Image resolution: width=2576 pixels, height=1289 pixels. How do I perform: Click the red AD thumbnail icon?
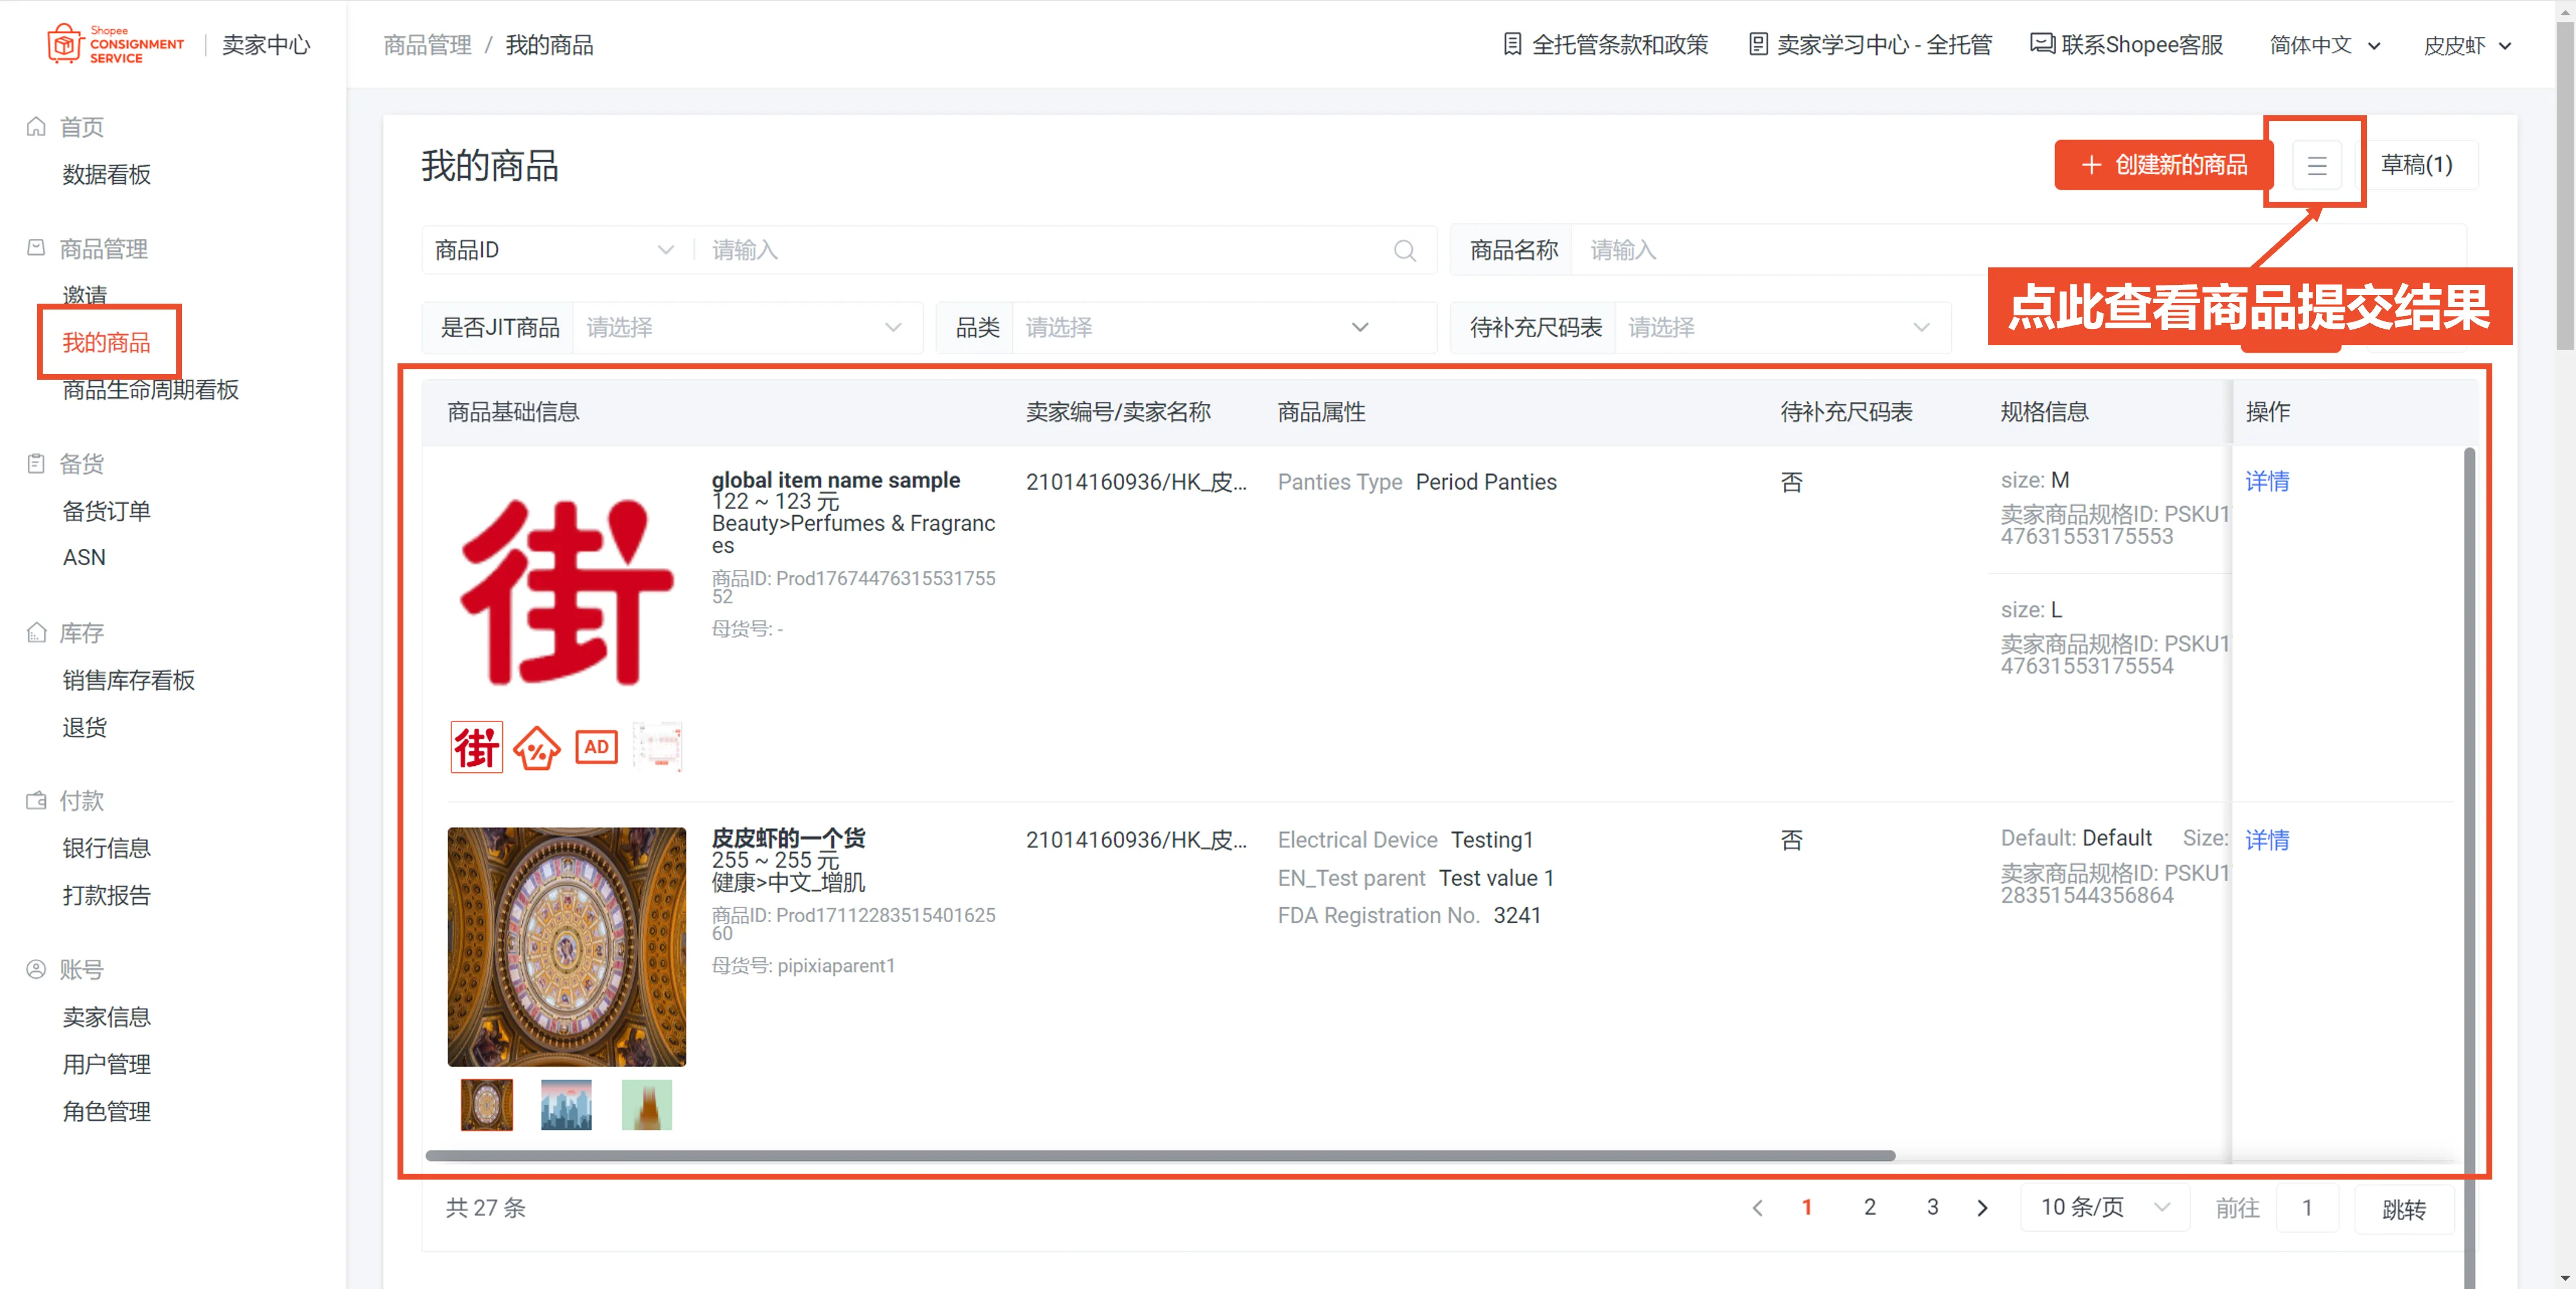[596, 747]
